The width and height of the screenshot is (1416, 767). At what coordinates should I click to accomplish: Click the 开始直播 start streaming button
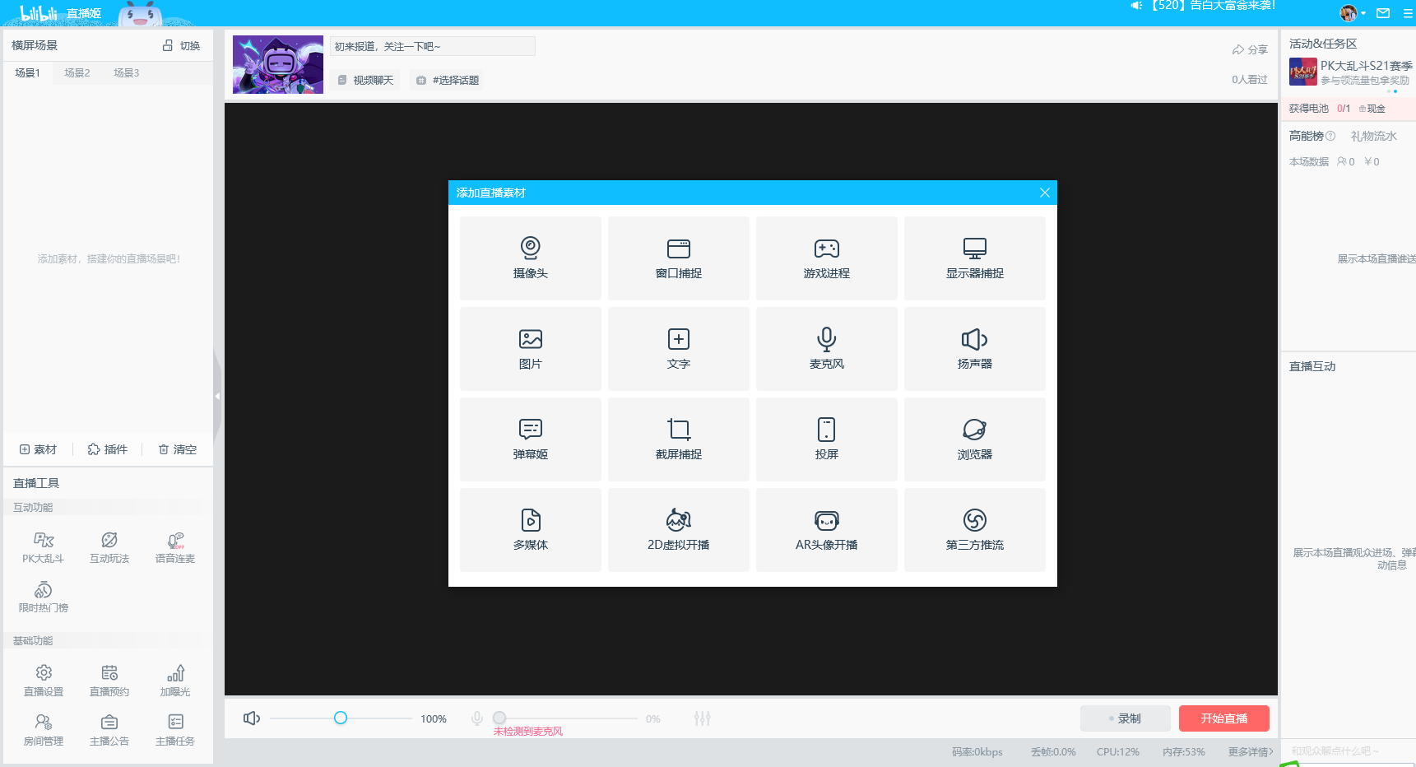1223,718
